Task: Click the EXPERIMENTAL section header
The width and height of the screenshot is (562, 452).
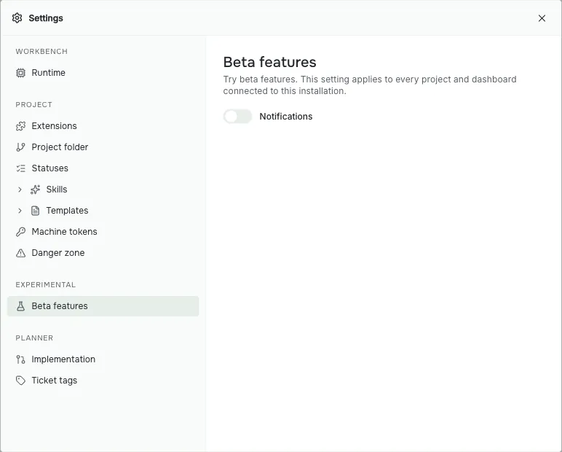Action: click(x=46, y=285)
